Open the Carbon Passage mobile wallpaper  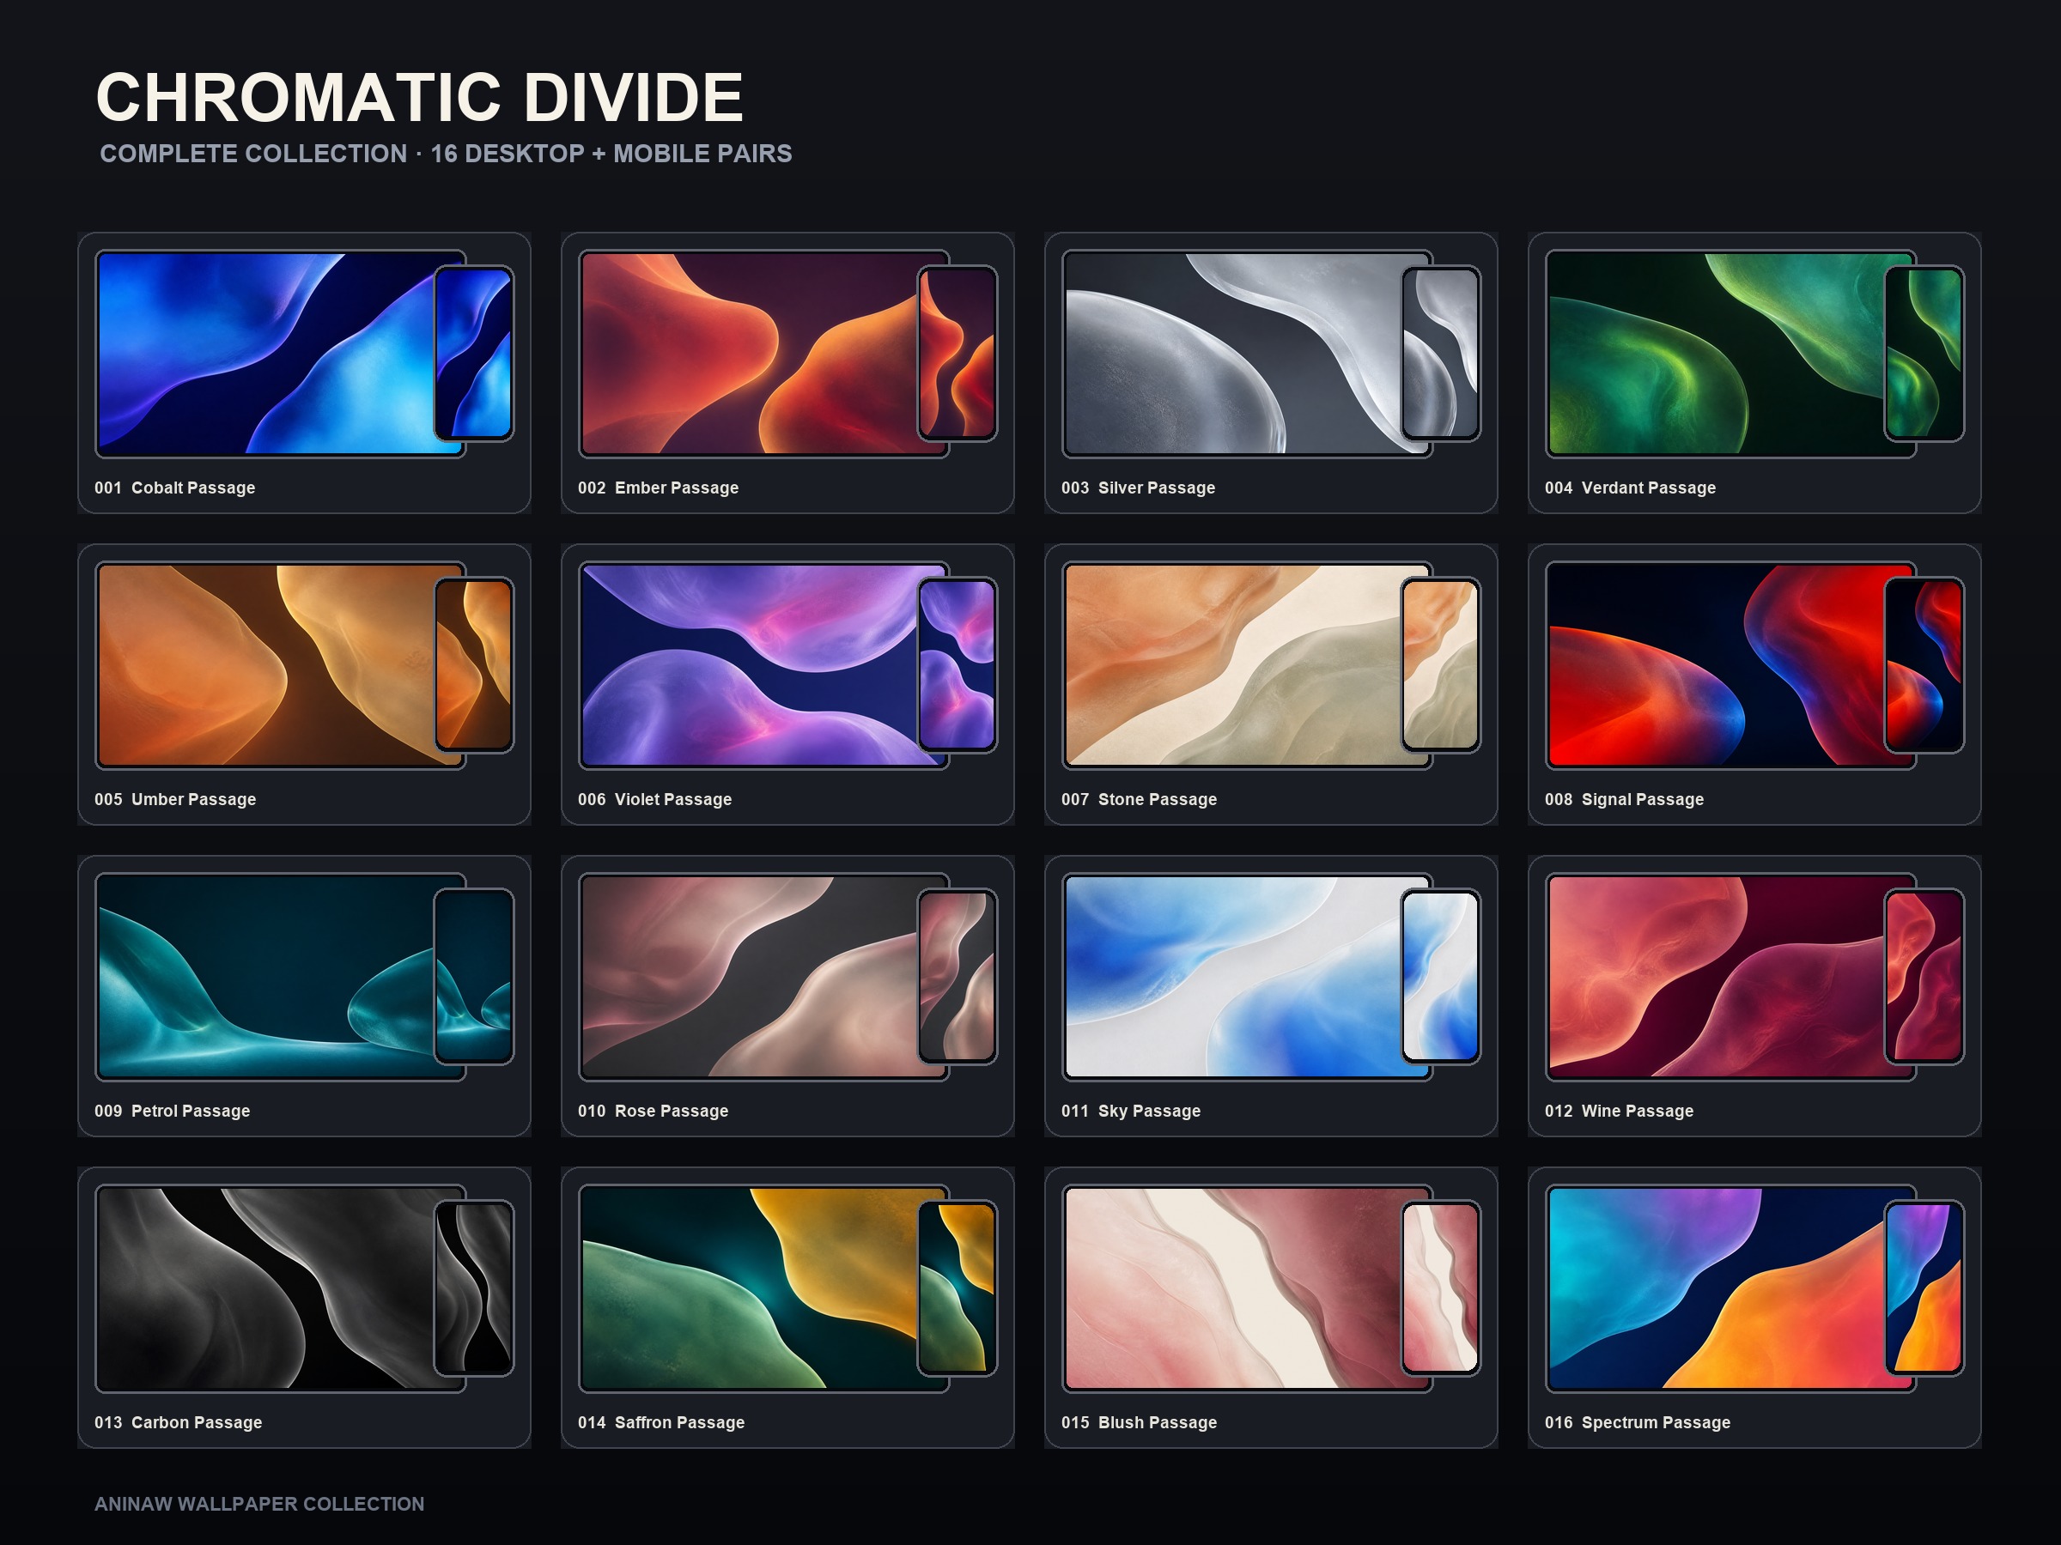pyautogui.click(x=474, y=1289)
